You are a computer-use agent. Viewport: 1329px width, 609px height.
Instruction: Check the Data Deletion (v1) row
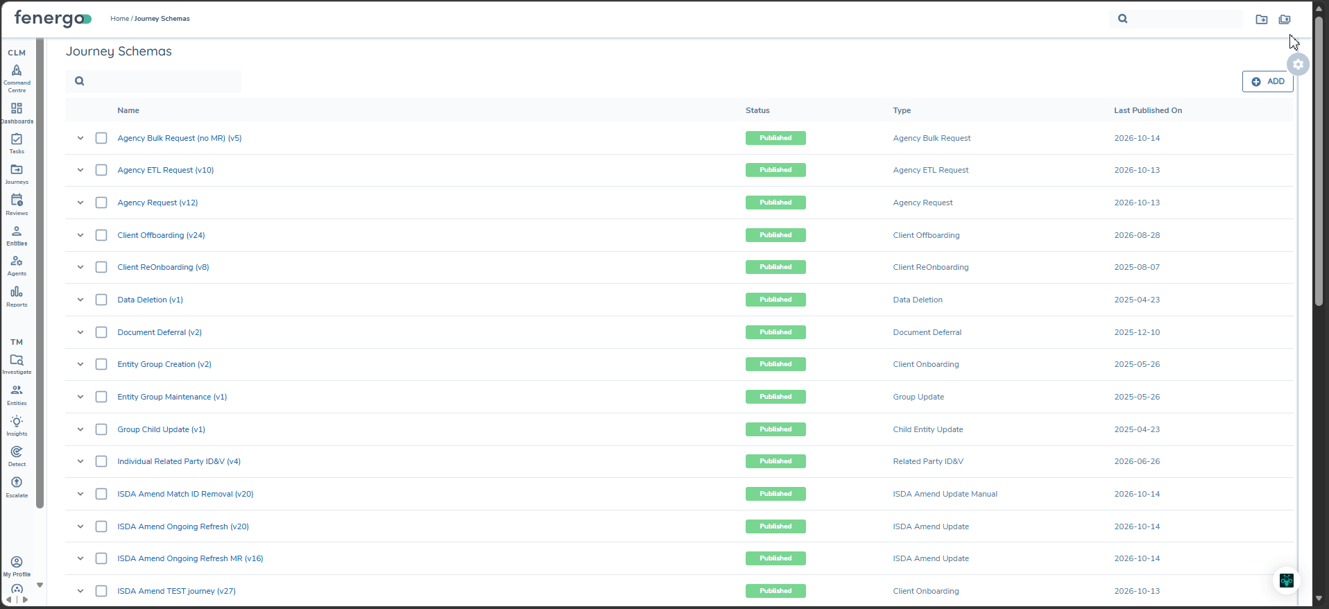pos(101,300)
